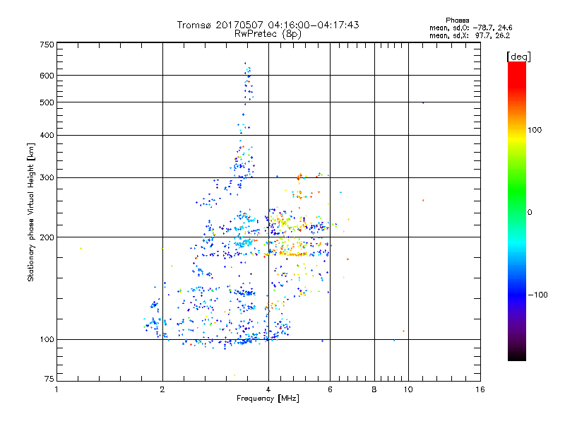Click the x-axis tick label '8'
This screenshot has height=424, width=565.
coord(374,389)
